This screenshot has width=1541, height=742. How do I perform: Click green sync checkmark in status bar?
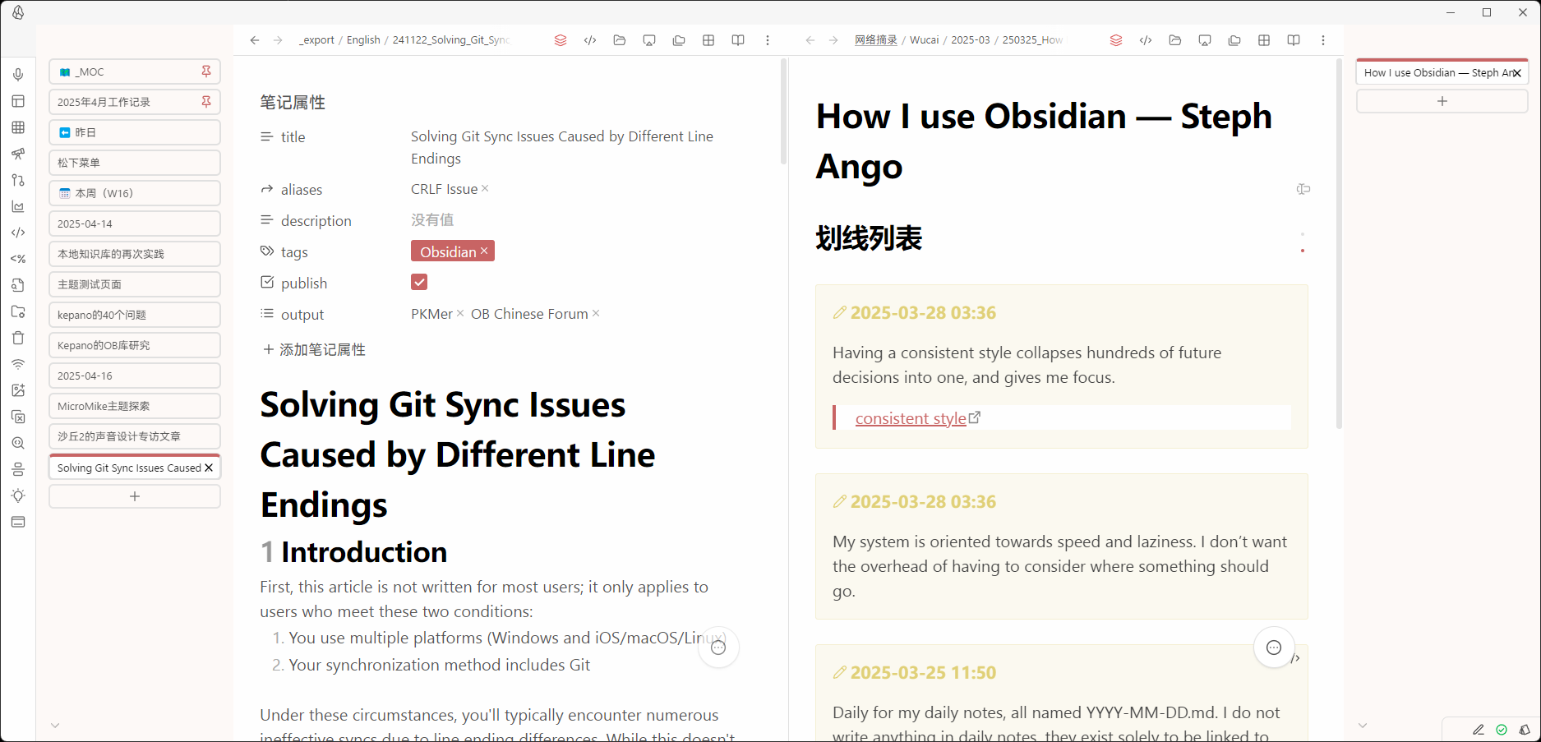[1502, 730]
